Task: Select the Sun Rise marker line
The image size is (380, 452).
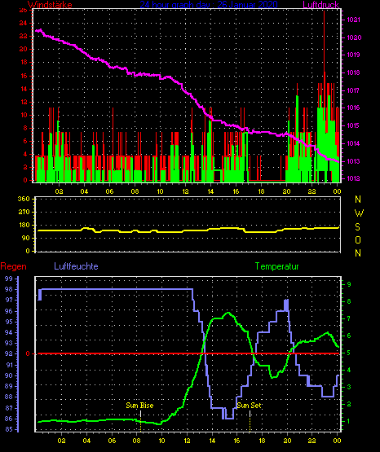Action: [140, 421]
